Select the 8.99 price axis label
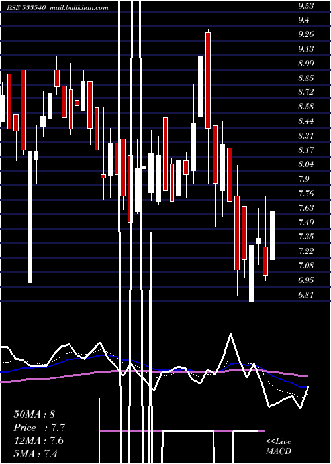331x464 pixels. point(306,64)
